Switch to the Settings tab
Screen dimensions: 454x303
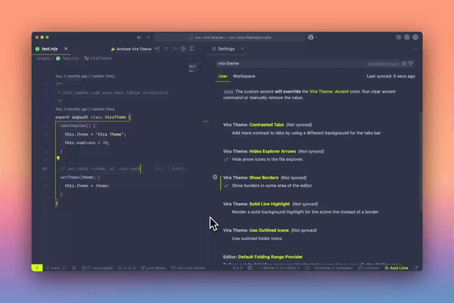click(226, 49)
